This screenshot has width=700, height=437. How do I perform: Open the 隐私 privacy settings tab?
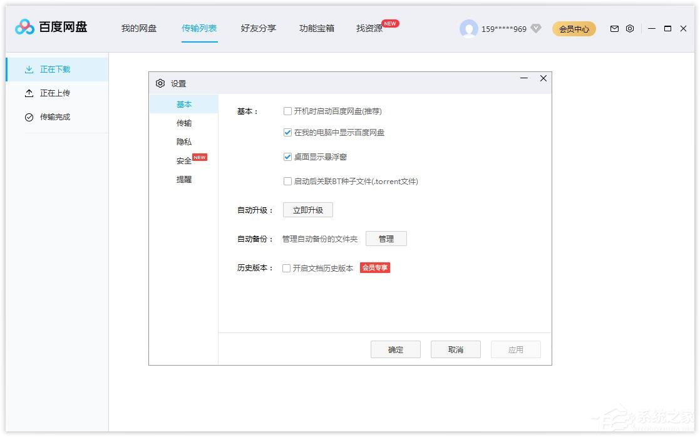(184, 142)
